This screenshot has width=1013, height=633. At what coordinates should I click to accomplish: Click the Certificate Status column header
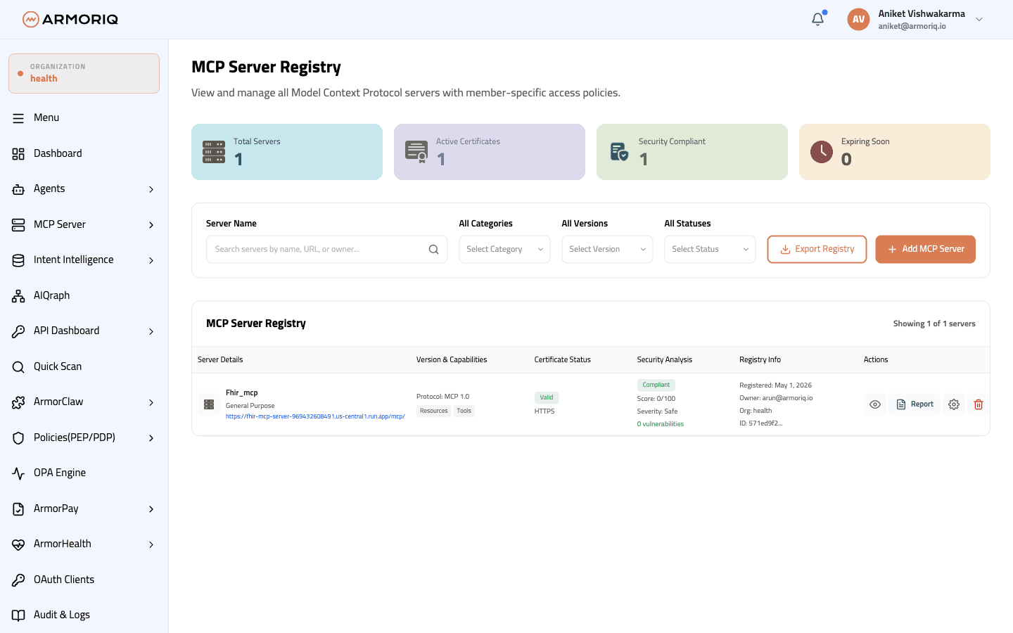(563, 359)
